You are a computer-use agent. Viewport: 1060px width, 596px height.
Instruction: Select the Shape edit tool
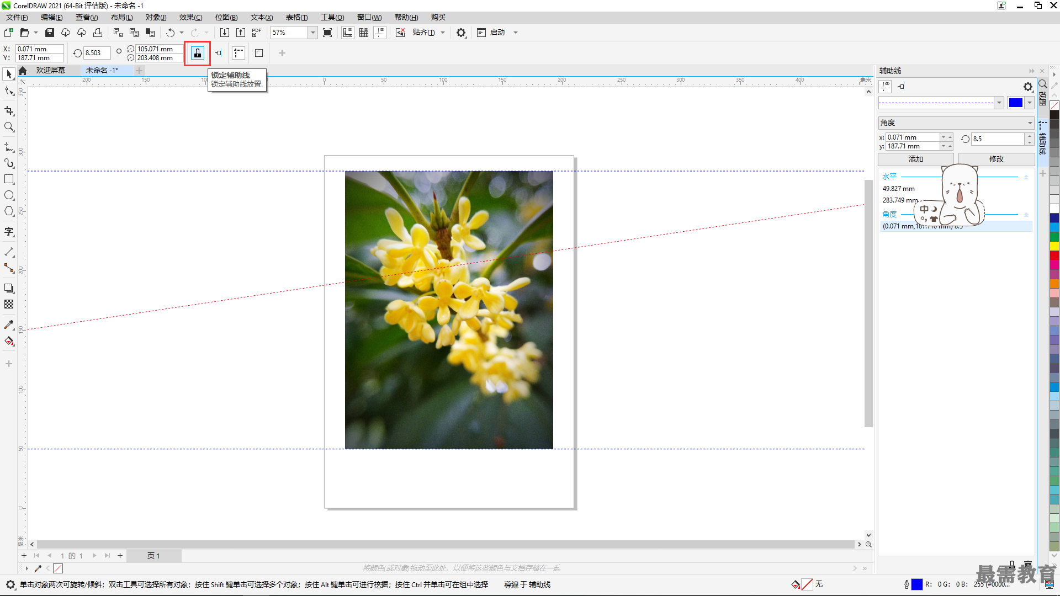click(9, 91)
